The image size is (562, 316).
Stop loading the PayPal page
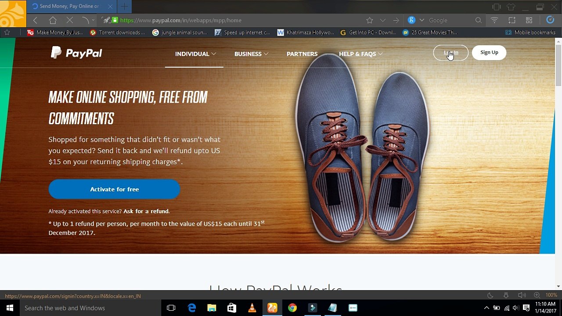69,20
